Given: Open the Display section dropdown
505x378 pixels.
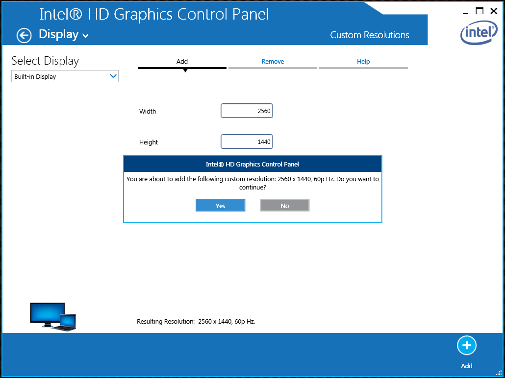Looking at the screenshot, I should pos(63,34).
